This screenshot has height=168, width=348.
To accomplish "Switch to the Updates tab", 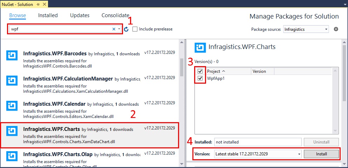I will point(80,15).
